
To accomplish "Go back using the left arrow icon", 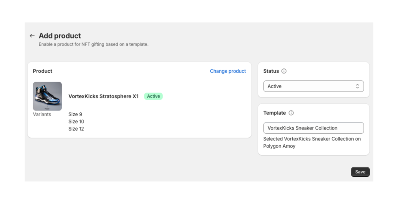I will click(x=32, y=36).
